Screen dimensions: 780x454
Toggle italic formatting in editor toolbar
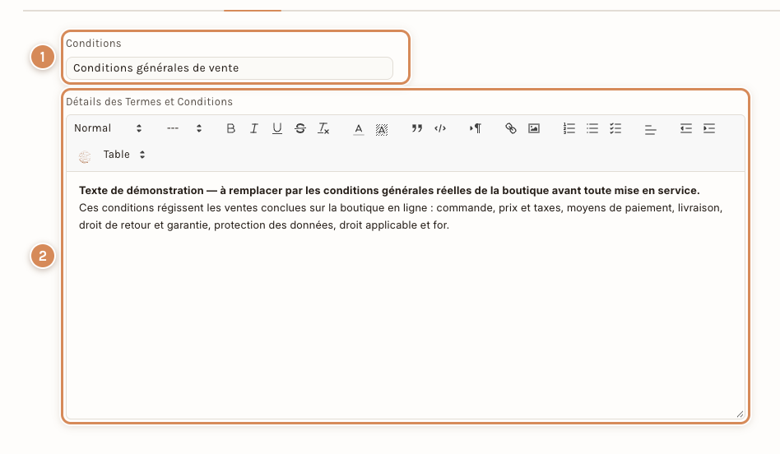[x=253, y=128]
